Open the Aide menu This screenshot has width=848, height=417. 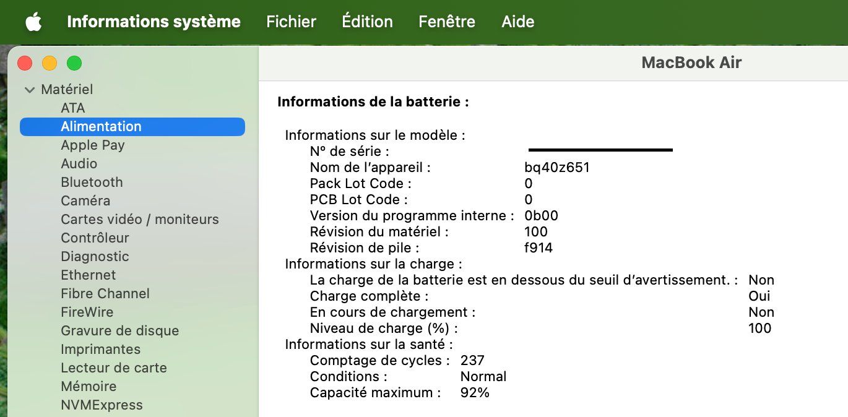517,22
